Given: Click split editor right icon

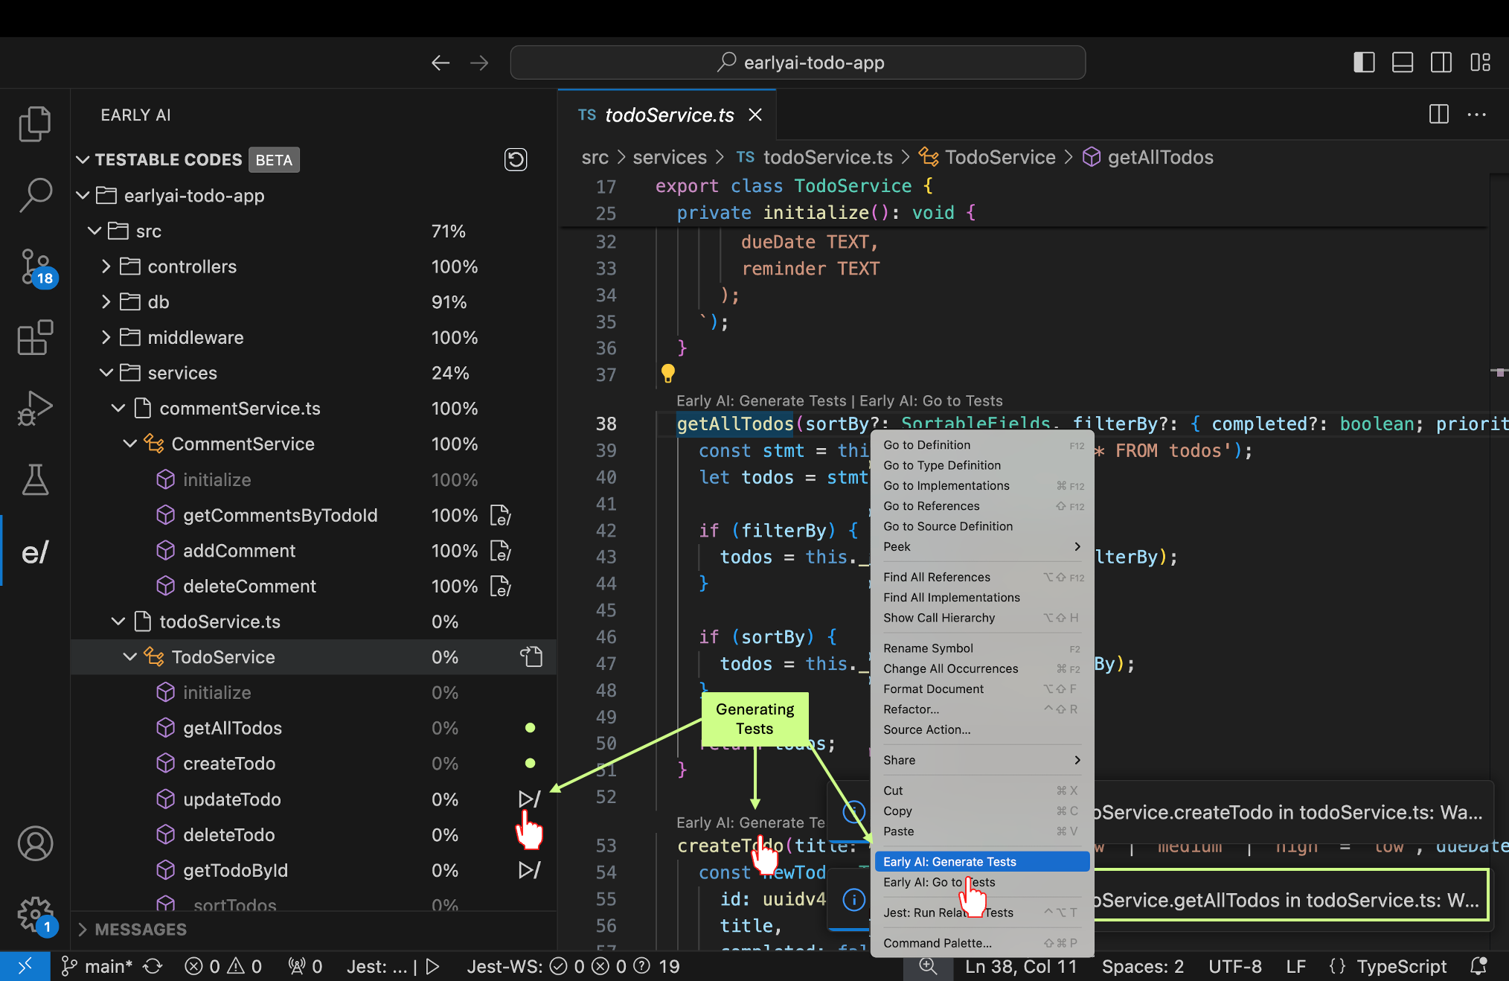Looking at the screenshot, I should click(x=1438, y=115).
